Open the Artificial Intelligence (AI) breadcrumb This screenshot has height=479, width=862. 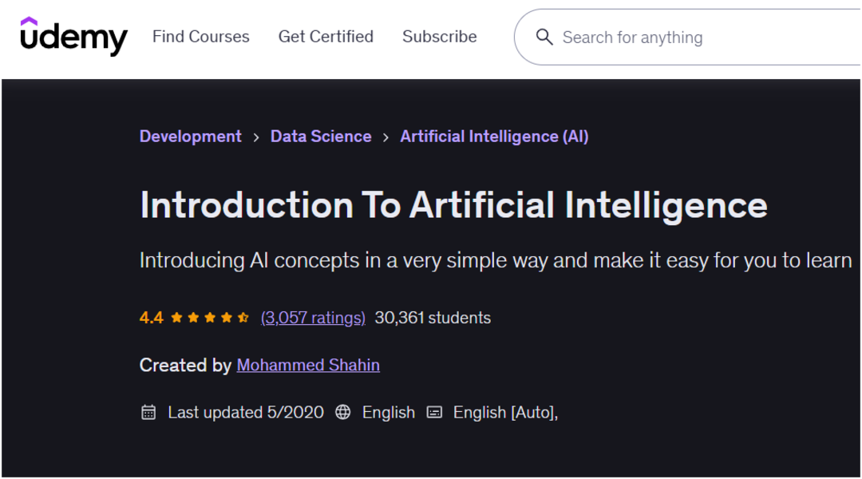pos(494,137)
